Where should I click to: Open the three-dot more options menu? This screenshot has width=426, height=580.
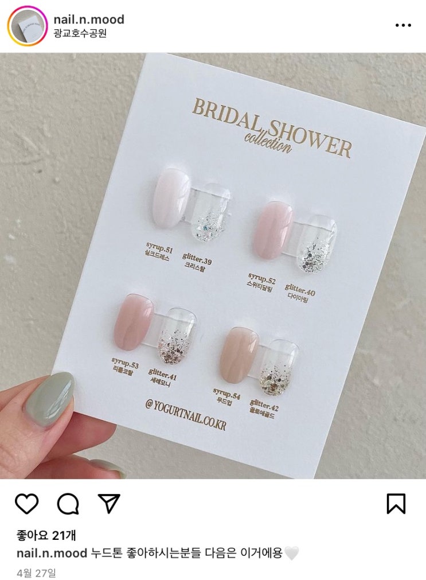(x=403, y=25)
